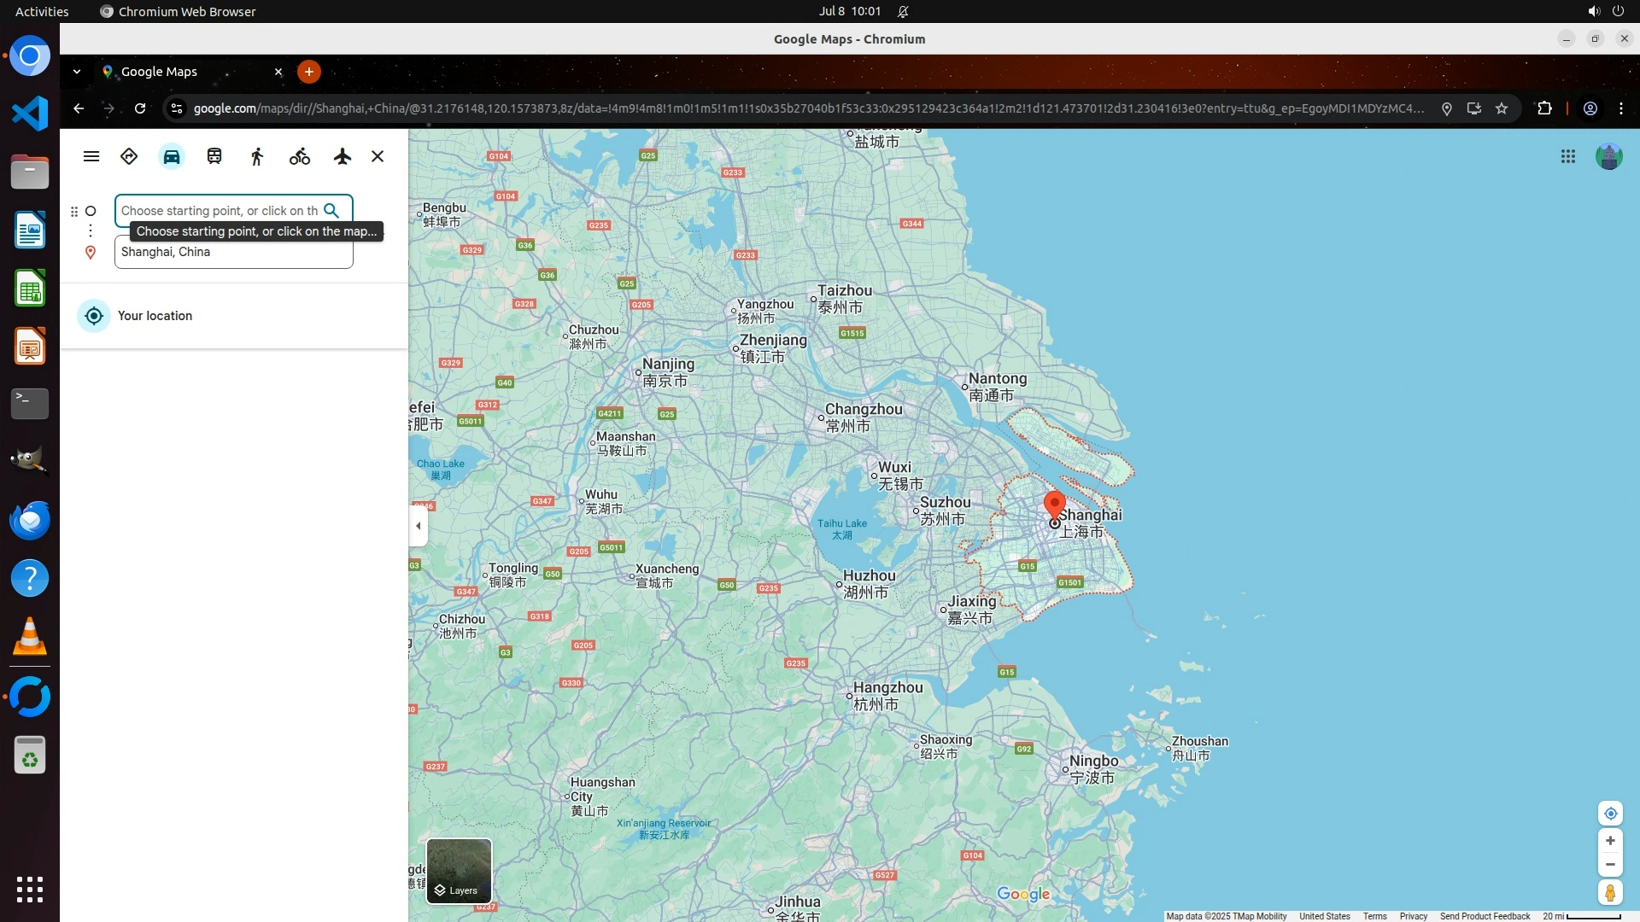This screenshot has height=922, width=1640.
Task: Click the Shanghai, China destination field
Action: tap(233, 253)
